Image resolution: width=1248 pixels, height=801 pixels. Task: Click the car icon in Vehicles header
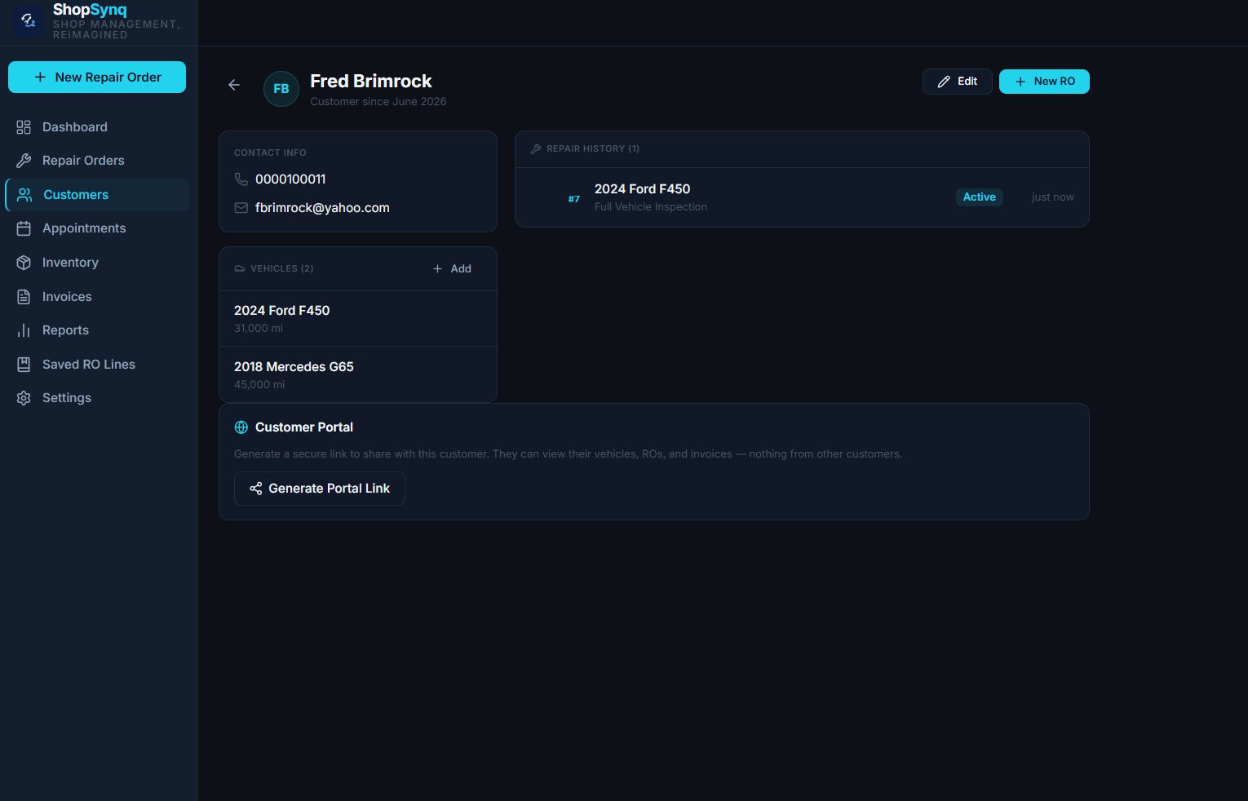tap(240, 268)
